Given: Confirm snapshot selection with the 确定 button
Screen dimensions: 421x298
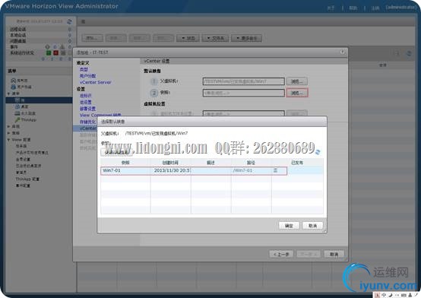Looking at the screenshot, I should click(289, 226).
